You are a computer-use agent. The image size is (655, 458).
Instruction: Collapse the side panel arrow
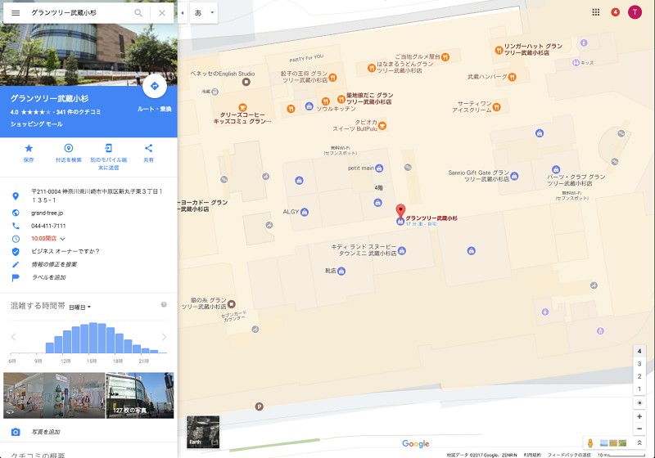pyautogui.click(x=182, y=13)
